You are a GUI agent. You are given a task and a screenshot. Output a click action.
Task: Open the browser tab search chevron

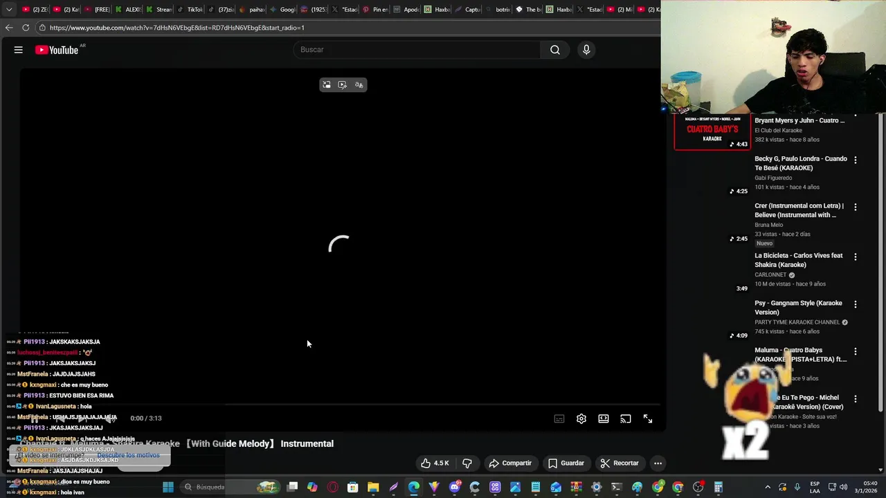9,10
